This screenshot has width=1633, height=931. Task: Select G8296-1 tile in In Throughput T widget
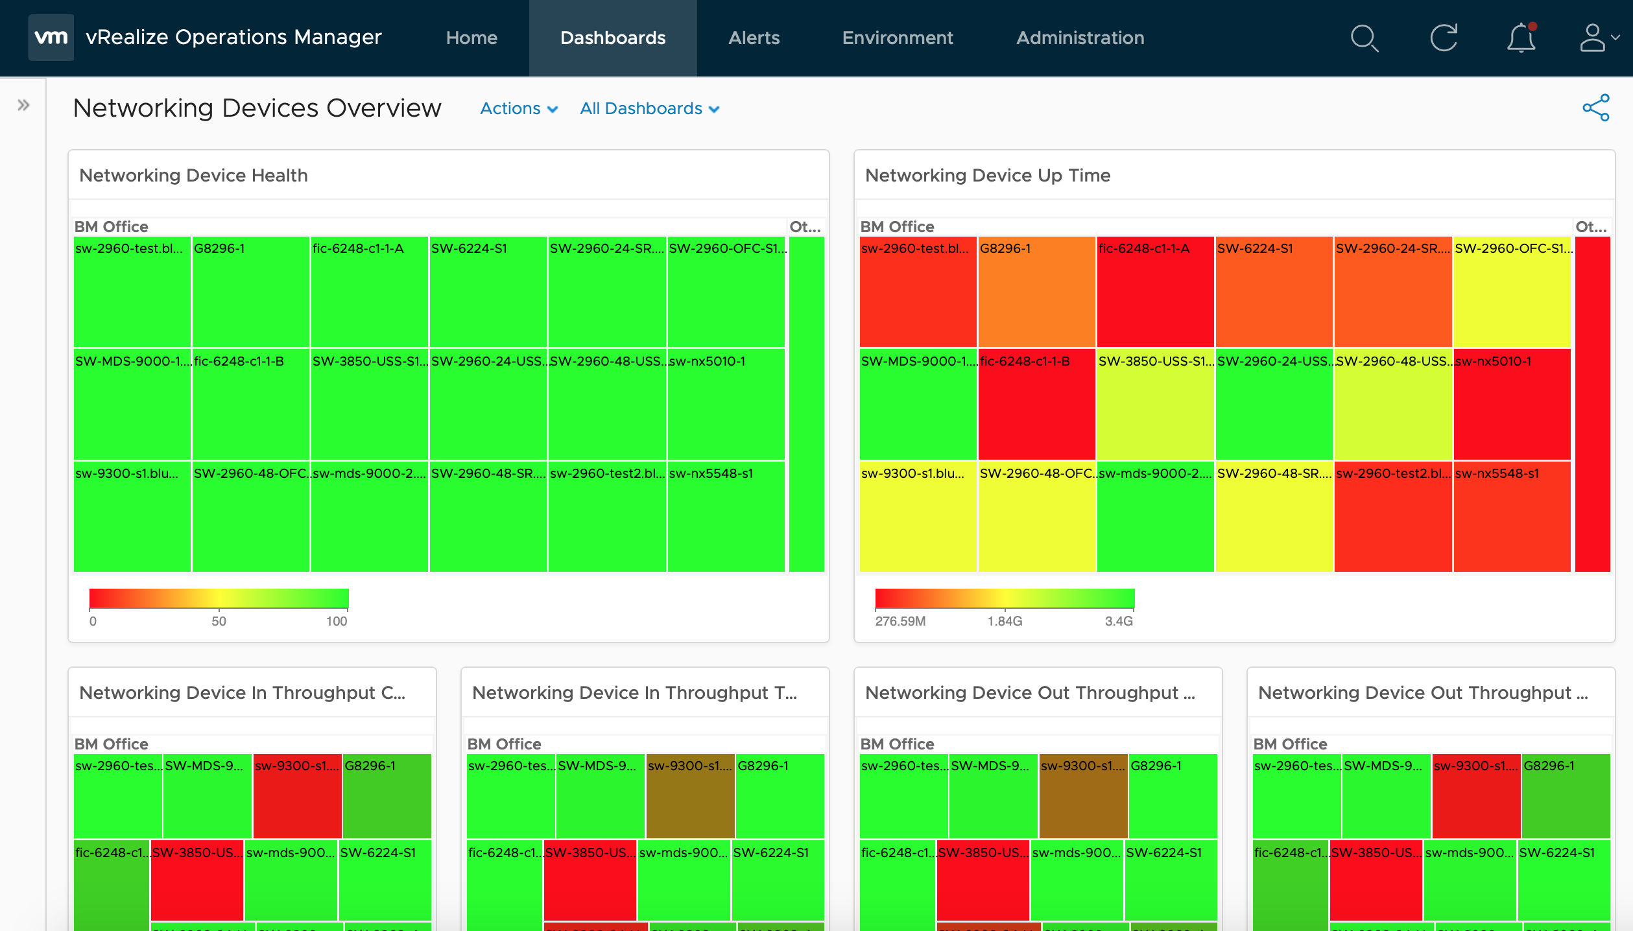pyautogui.click(x=781, y=796)
